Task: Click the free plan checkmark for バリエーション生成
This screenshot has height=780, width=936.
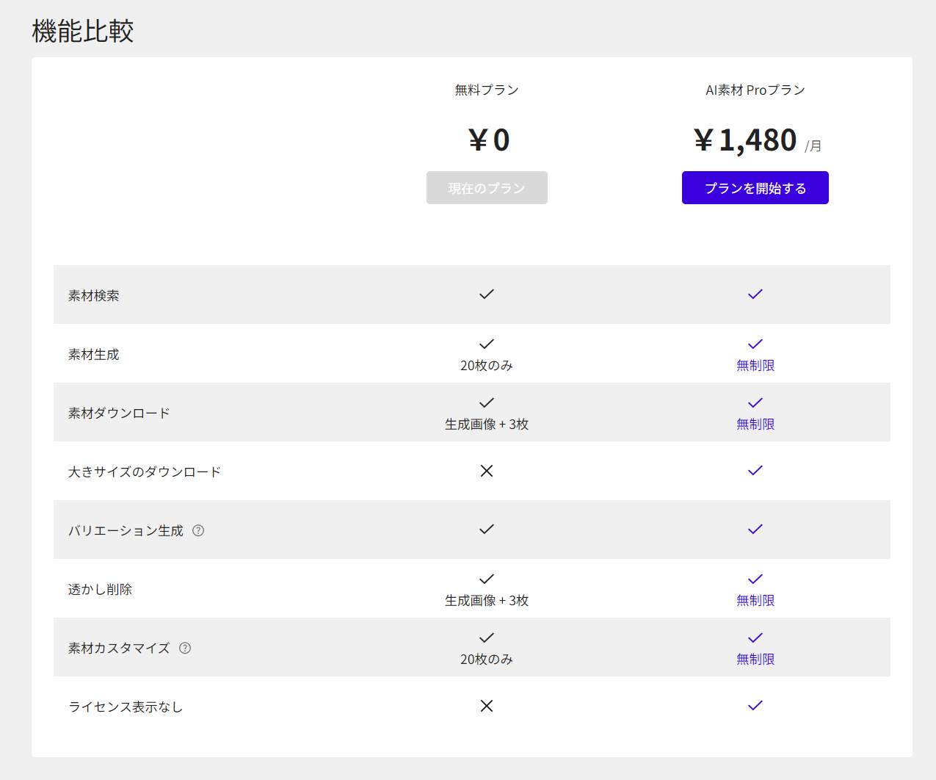Action: pos(486,530)
